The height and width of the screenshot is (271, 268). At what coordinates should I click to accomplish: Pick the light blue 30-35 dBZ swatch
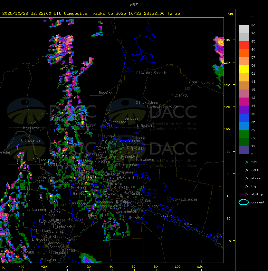[244, 126]
